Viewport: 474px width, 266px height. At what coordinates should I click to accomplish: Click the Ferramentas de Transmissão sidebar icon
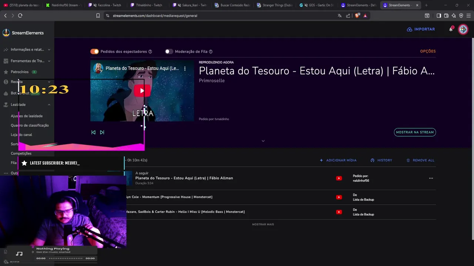click(6, 61)
